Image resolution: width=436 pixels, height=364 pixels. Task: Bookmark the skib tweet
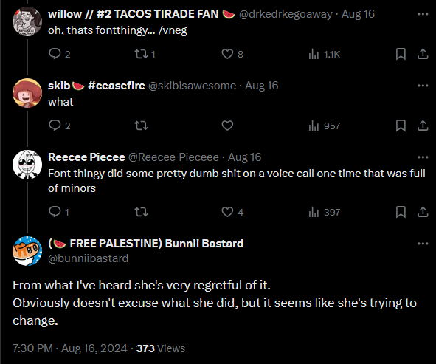click(401, 126)
